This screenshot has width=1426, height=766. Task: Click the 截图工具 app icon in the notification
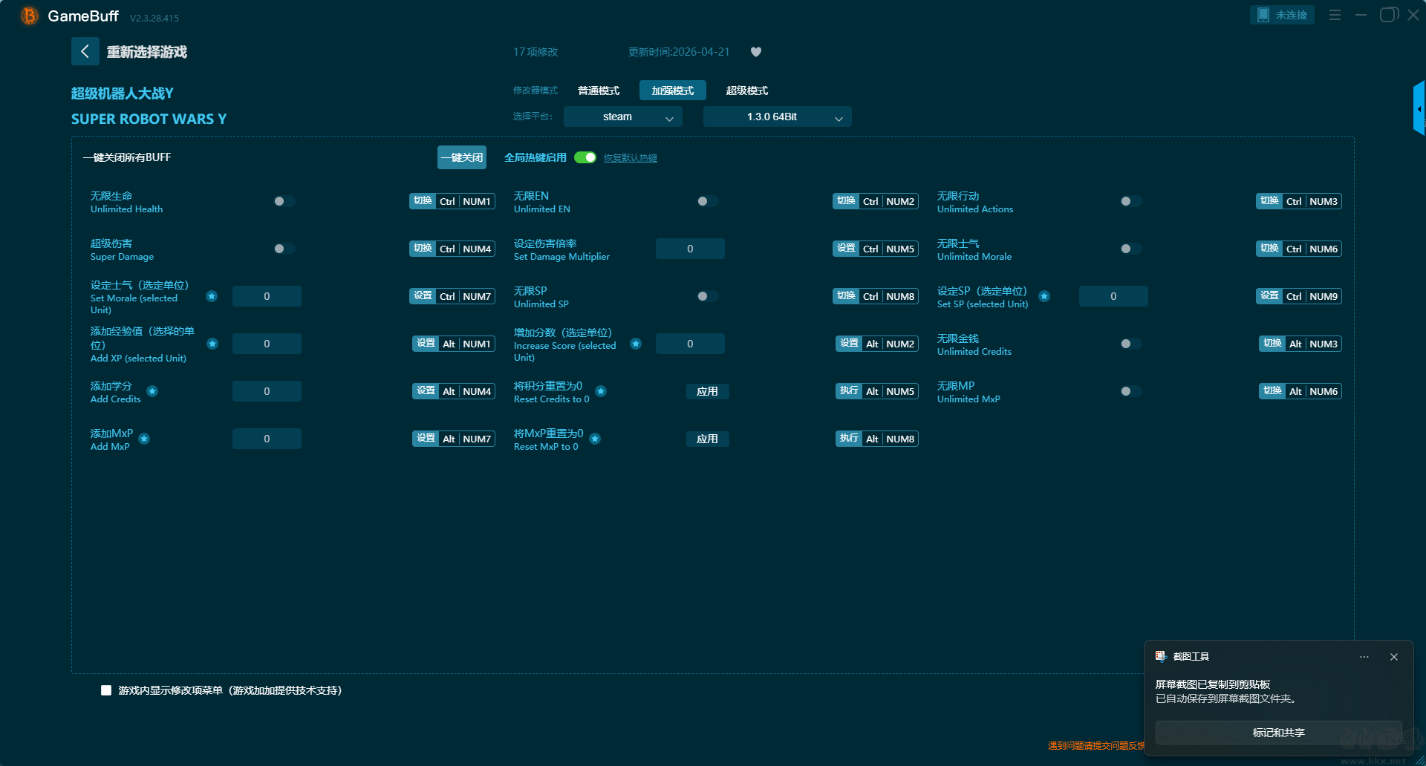1161,656
